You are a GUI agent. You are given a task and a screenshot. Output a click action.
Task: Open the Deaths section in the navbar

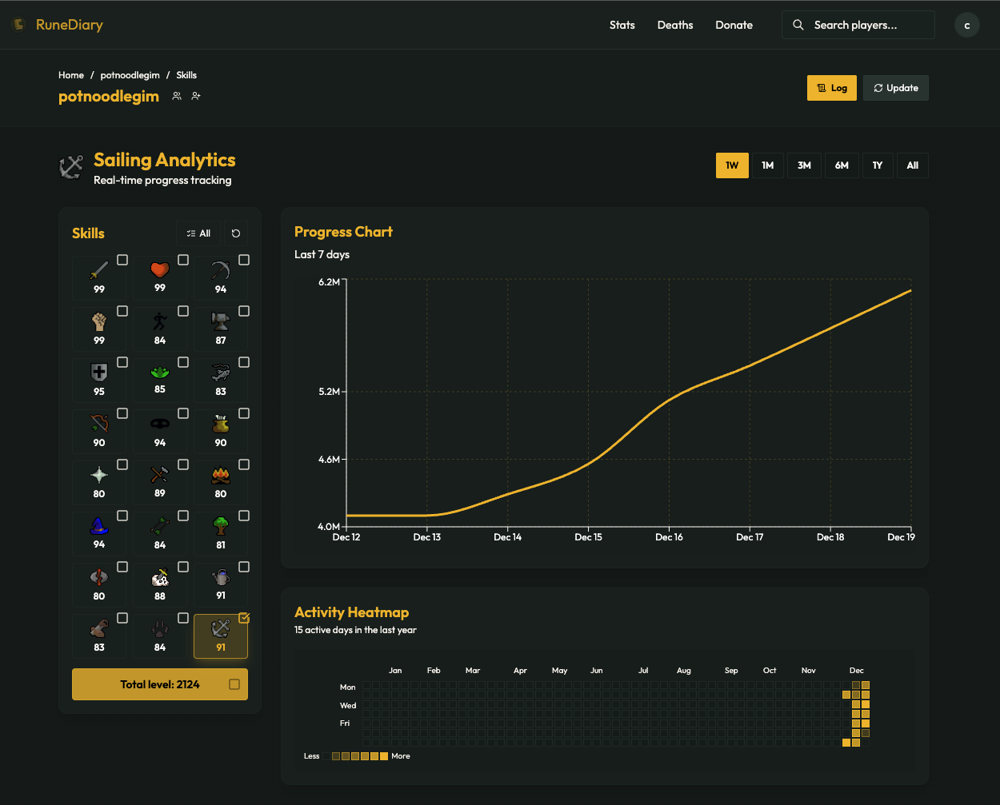point(674,25)
